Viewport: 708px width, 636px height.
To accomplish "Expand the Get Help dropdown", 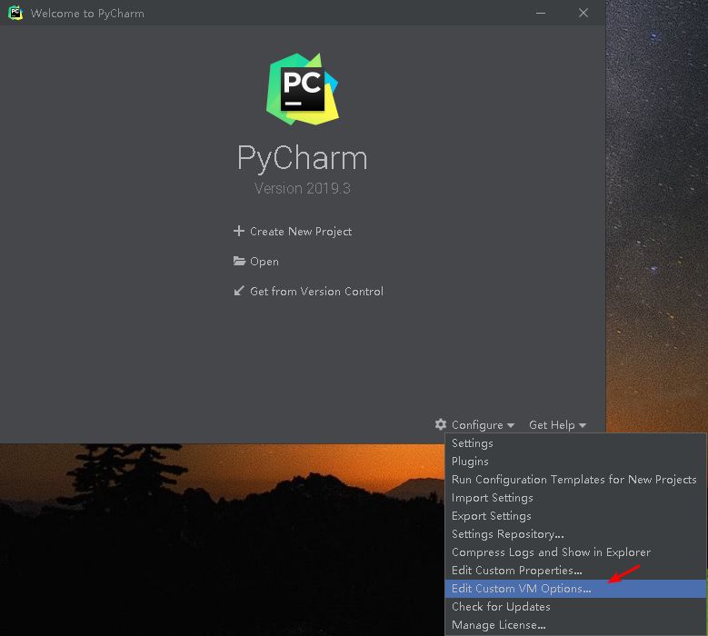I will pos(557,425).
